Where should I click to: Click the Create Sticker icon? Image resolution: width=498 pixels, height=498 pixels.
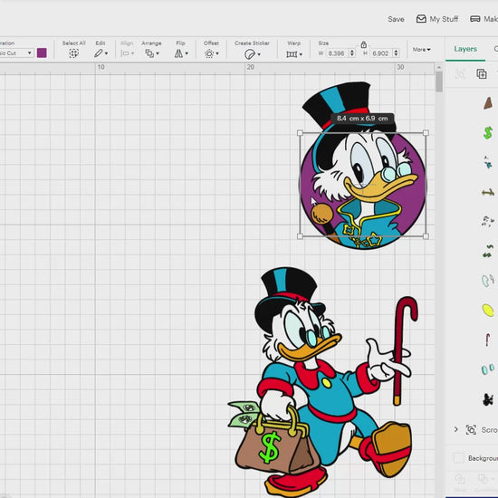pyautogui.click(x=250, y=54)
